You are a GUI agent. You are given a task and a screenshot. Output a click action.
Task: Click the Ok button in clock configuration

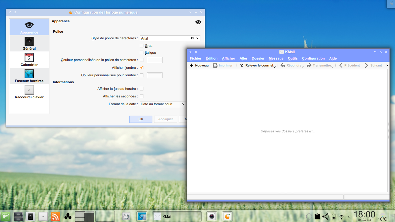141,119
